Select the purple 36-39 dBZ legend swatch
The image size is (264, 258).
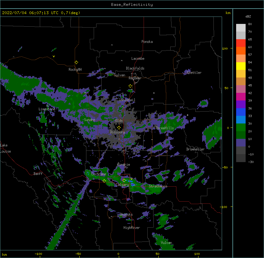tap(241, 104)
